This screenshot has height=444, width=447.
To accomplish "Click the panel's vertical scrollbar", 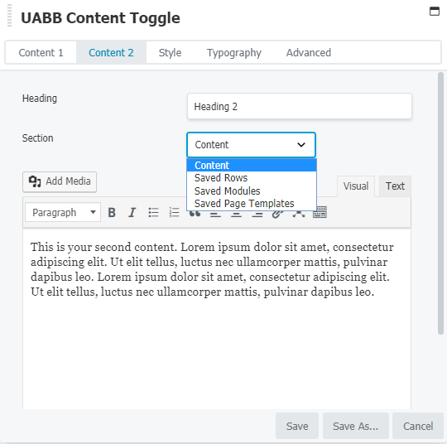I will tap(440, 203).
